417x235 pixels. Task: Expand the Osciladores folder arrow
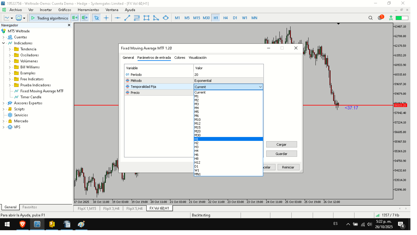pyautogui.click(x=10, y=55)
